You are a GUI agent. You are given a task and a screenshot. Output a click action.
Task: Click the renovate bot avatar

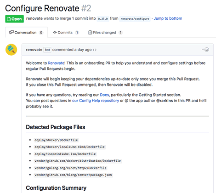click(x=11, y=50)
